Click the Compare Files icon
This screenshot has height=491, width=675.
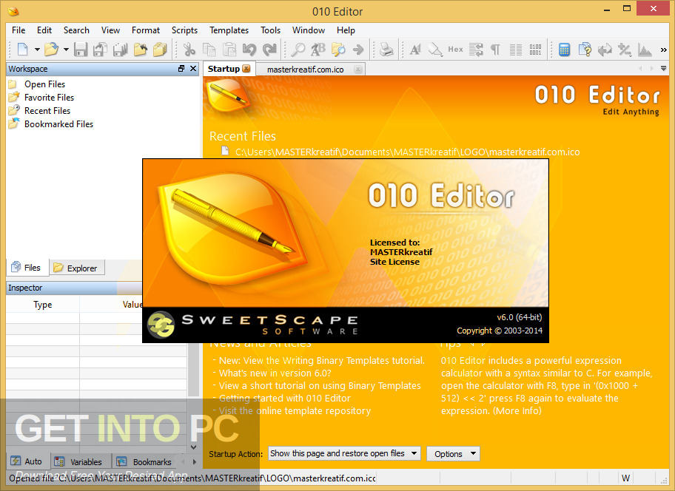click(585, 50)
